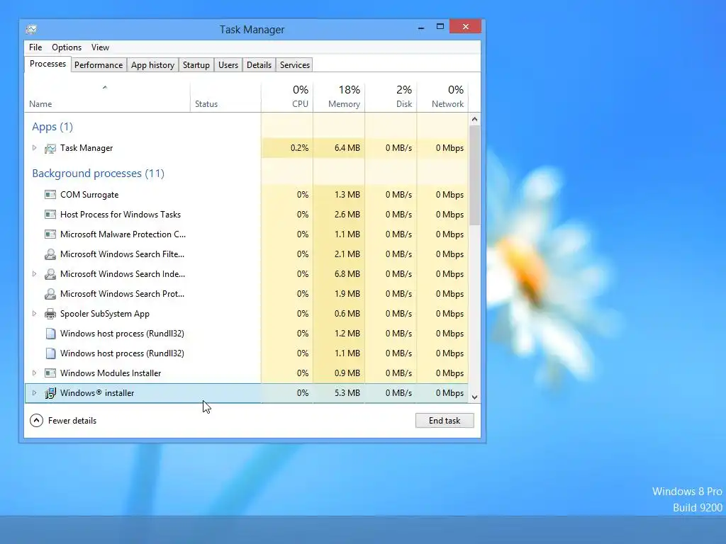Click the Microsoft Malware Protection process icon
Image resolution: width=726 pixels, height=544 pixels.
50,234
